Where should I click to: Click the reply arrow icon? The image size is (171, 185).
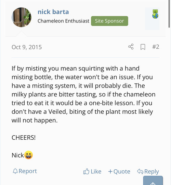pyautogui.click(x=140, y=171)
